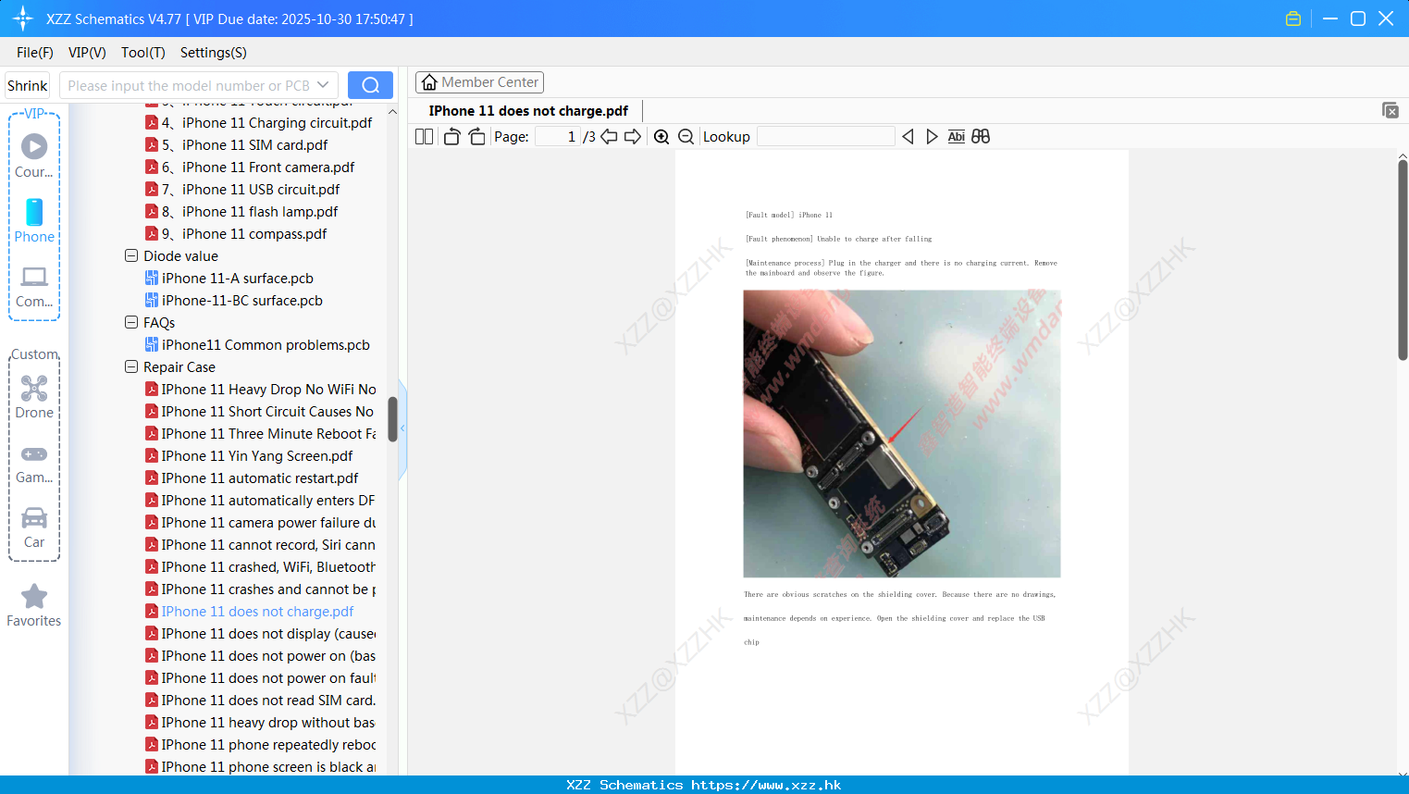Image resolution: width=1409 pixels, height=794 pixels.
Task: Open the Game console category
Action: [x=34, y=454]
